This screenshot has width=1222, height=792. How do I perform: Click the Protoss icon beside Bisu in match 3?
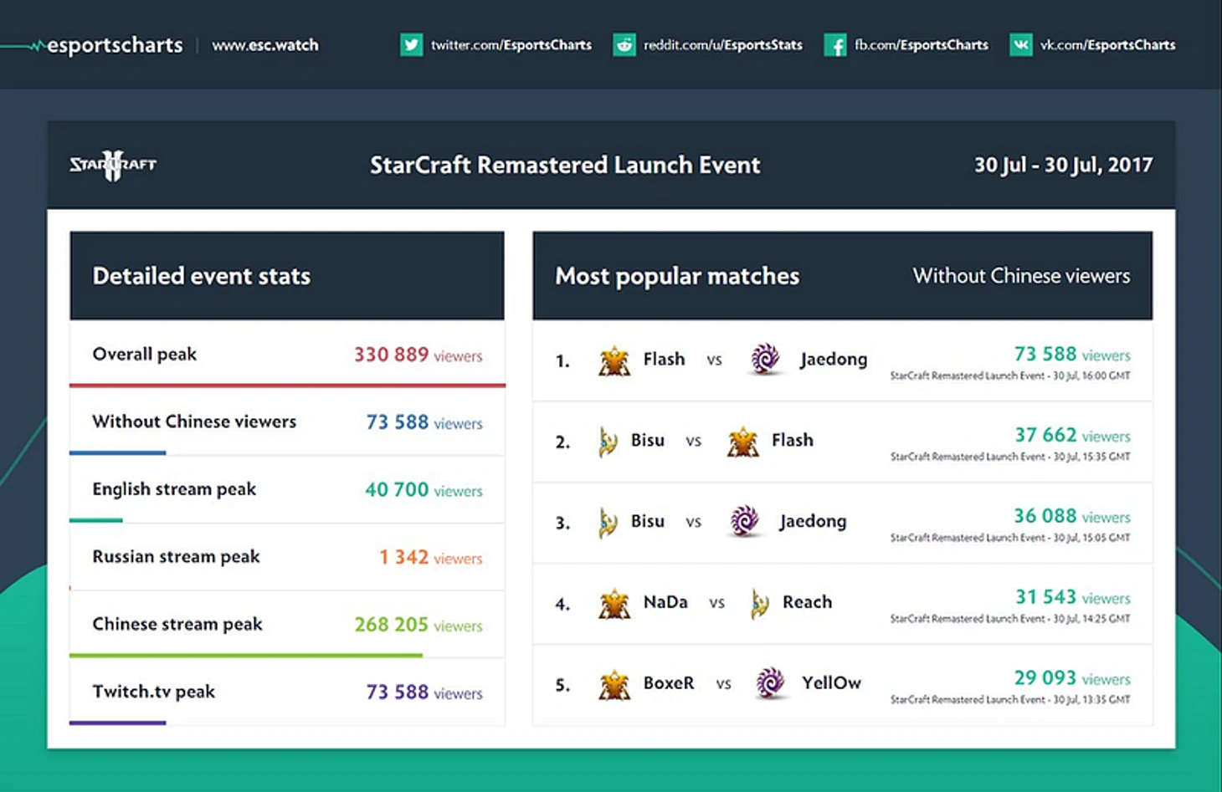[x=608, y=523]
